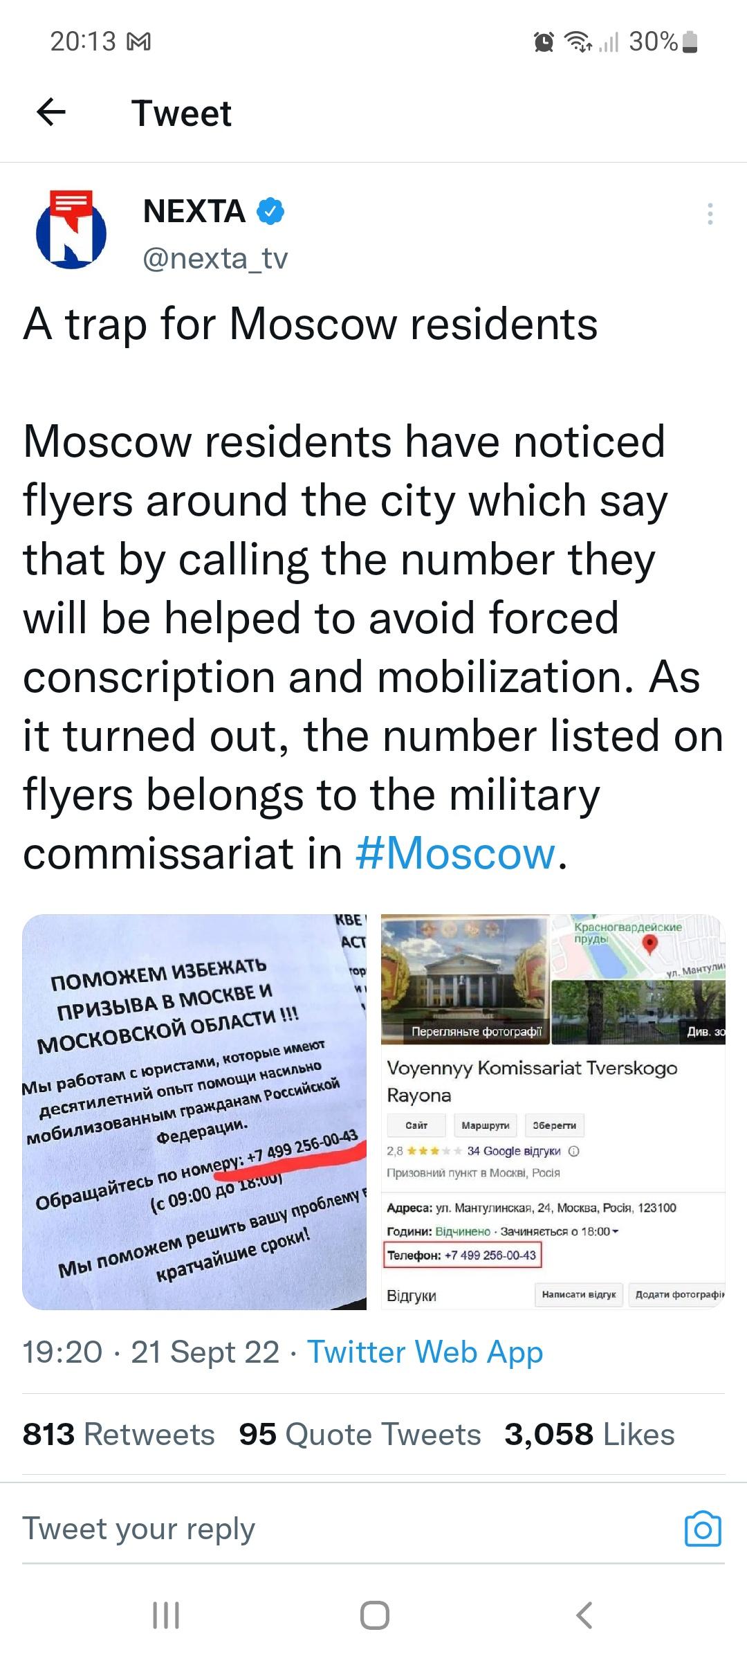Tap Android recent apps button
The image size is (747, 1661).
click(166, 1616)
